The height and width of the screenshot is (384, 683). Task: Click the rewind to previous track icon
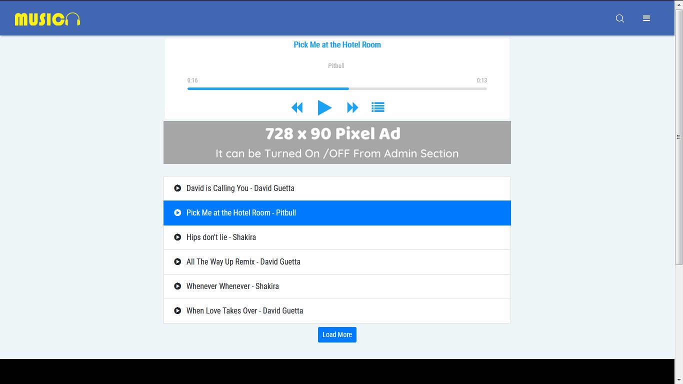pos(297,107)
